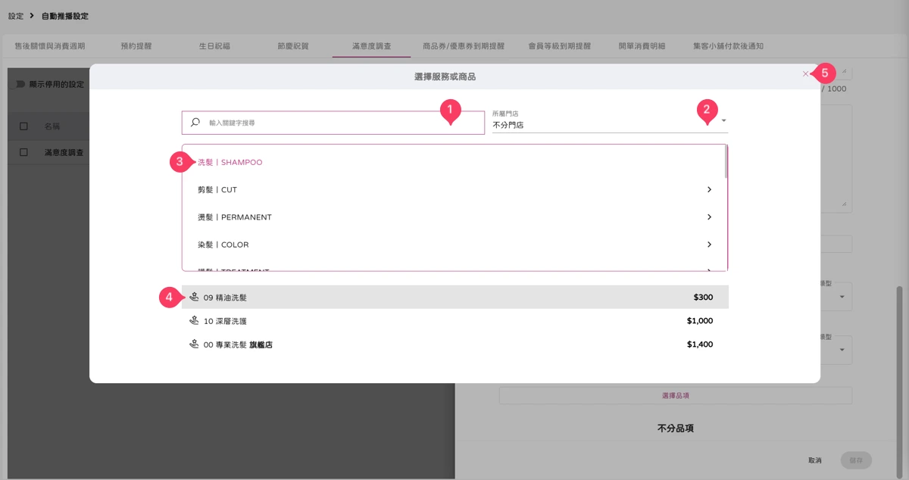This screenshot has width=909, height=480.
Task: Click the 取消 button
Action: 815,460
